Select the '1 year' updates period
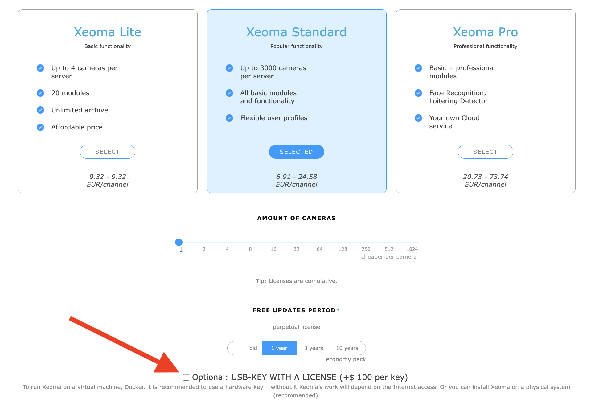Screen dimensions: 595x413 pyautogui.click(x=279, y=348)
